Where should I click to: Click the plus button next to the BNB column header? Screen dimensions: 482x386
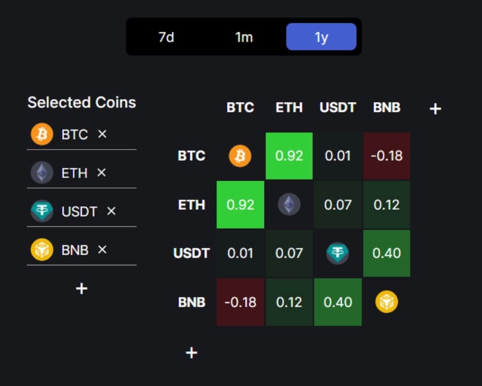click(435, 108)
